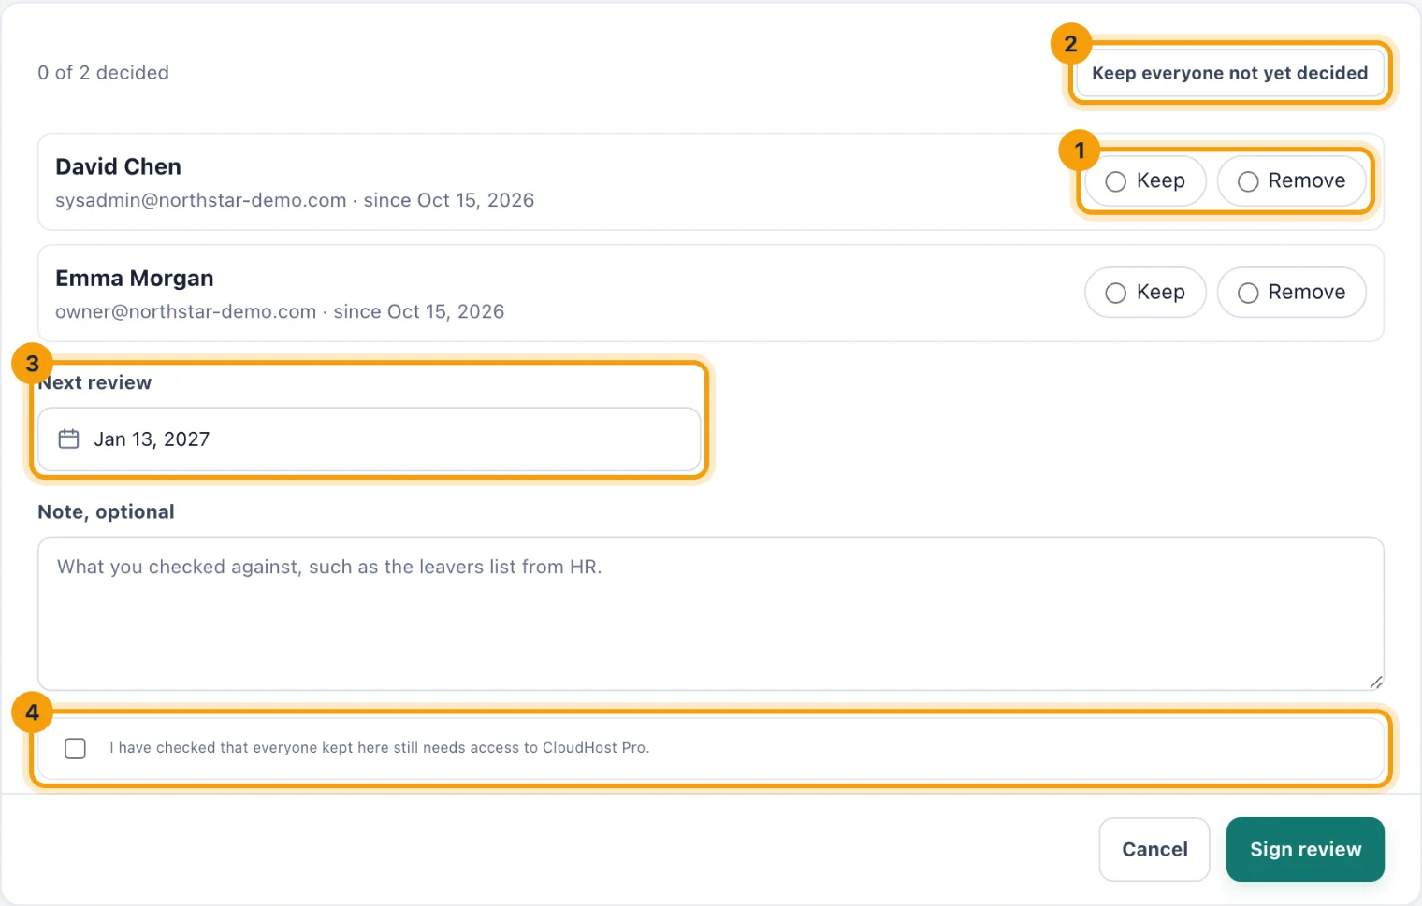The width and height of the screenshot is (1422, 906).
Task: Tick the CloudHost Pro access confirmation checkbox
Action: click(76, 748)
